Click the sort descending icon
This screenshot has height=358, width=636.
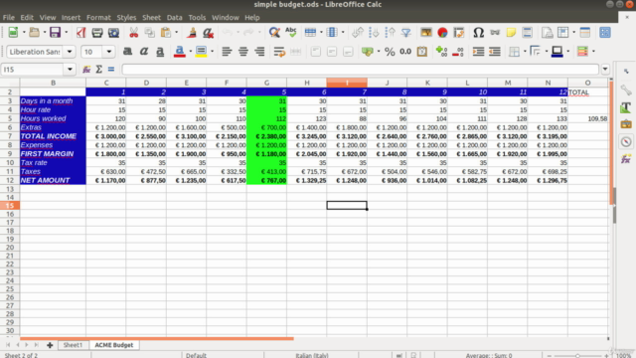coord(390,33)
